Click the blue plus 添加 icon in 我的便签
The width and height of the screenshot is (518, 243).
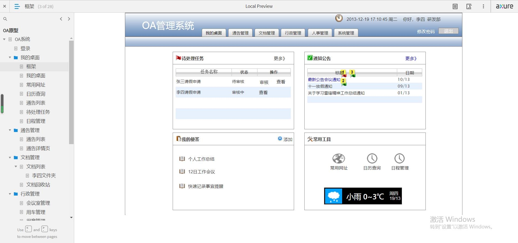click(x=280, y=138)
